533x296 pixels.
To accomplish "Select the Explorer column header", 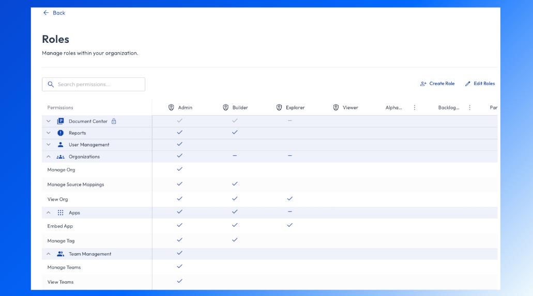I will pos(295,107).
